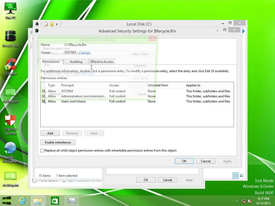The image size is (275, 206).
Task: Click OK in Advanced Security Settings
Action: point(184,161)
